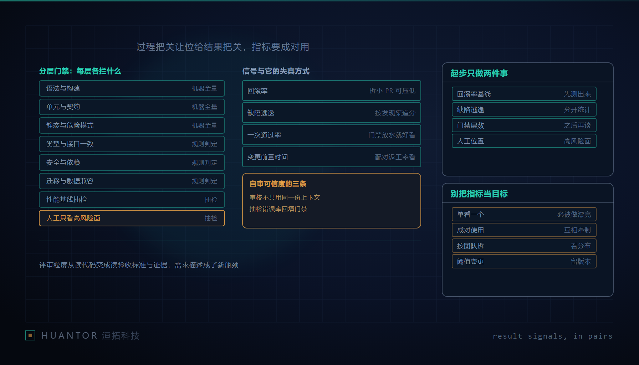Click the footnote about 评审粒度

[x=139, y=265]
